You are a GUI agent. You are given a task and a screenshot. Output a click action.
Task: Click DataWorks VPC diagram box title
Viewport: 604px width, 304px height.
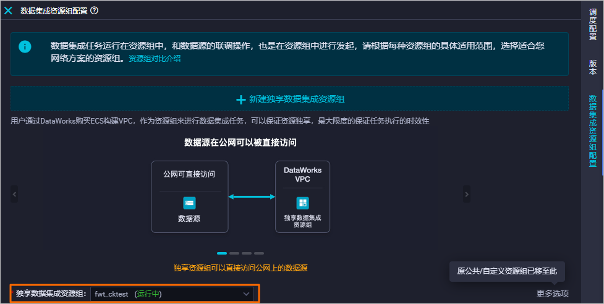(x=302, y=175)
